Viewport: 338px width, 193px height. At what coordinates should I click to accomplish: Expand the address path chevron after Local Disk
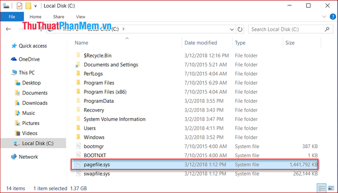[x=123, y=29]
